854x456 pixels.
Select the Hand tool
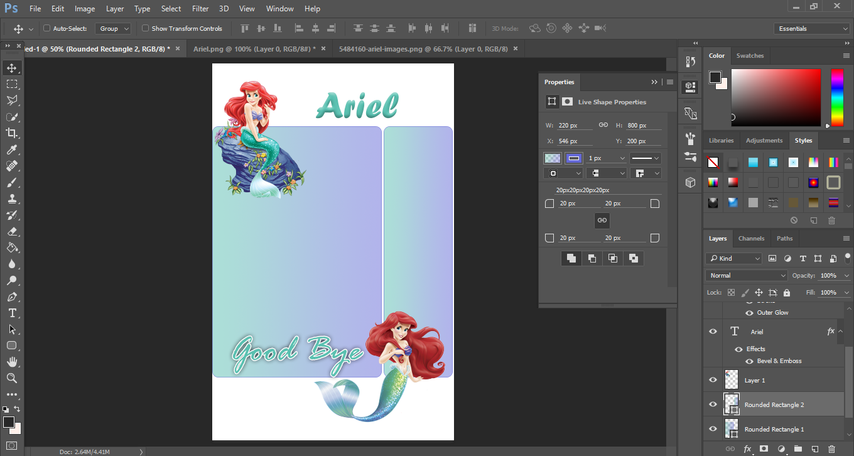(x=12, y=362)
